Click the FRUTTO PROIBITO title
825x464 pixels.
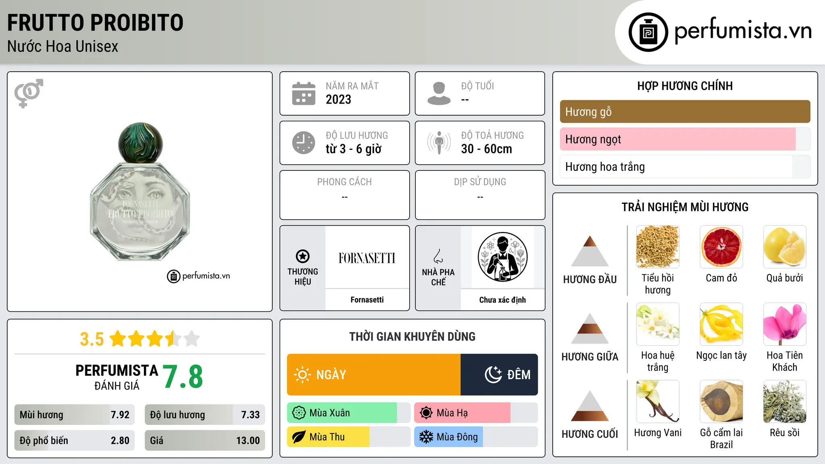point(95,23)
